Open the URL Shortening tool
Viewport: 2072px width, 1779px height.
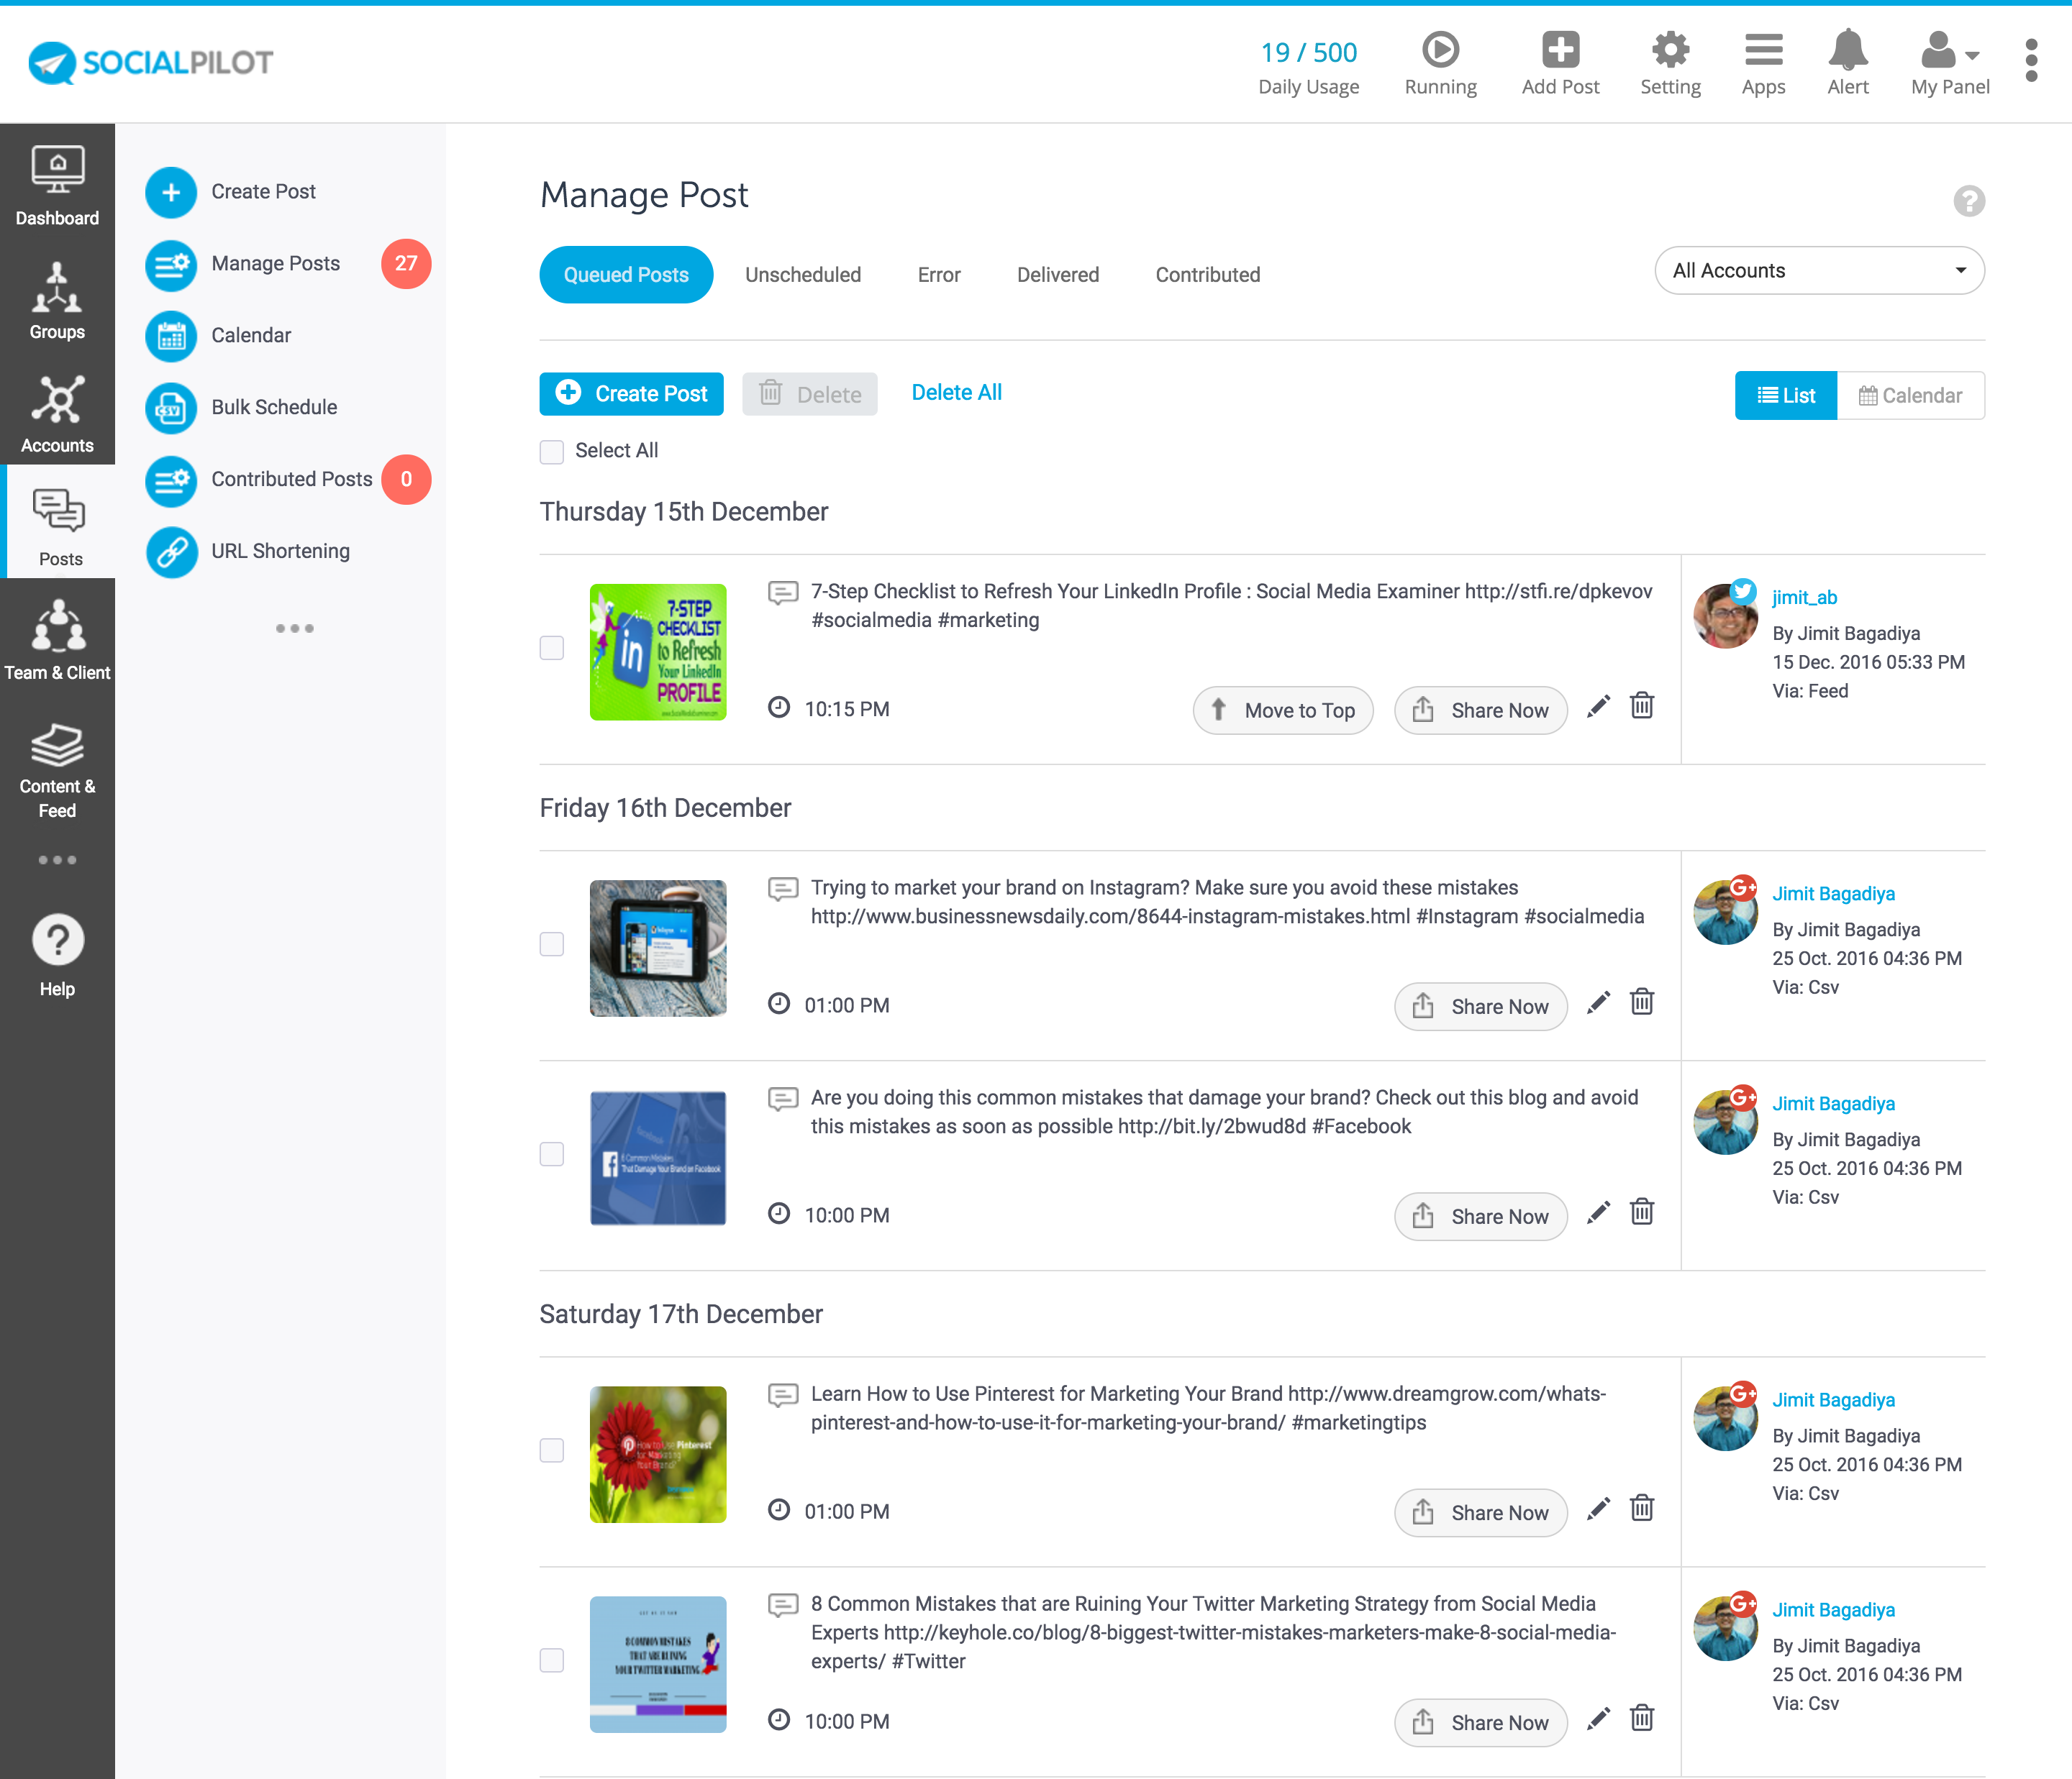[x=280, y=551]
